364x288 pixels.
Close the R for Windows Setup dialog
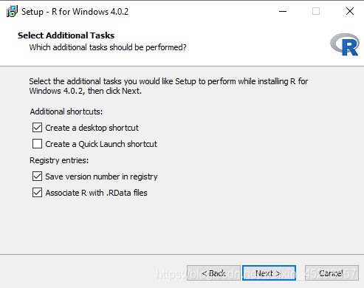coord(350,11)
